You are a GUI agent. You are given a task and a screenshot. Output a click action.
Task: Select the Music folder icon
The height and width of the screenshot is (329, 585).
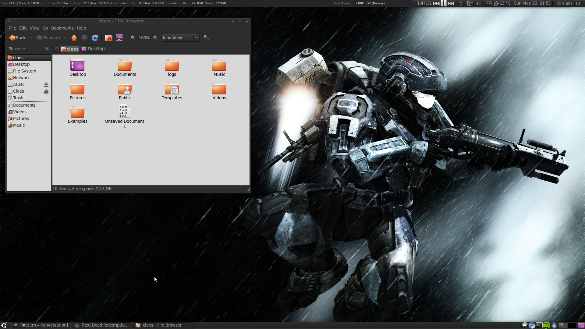coord(219,65)
